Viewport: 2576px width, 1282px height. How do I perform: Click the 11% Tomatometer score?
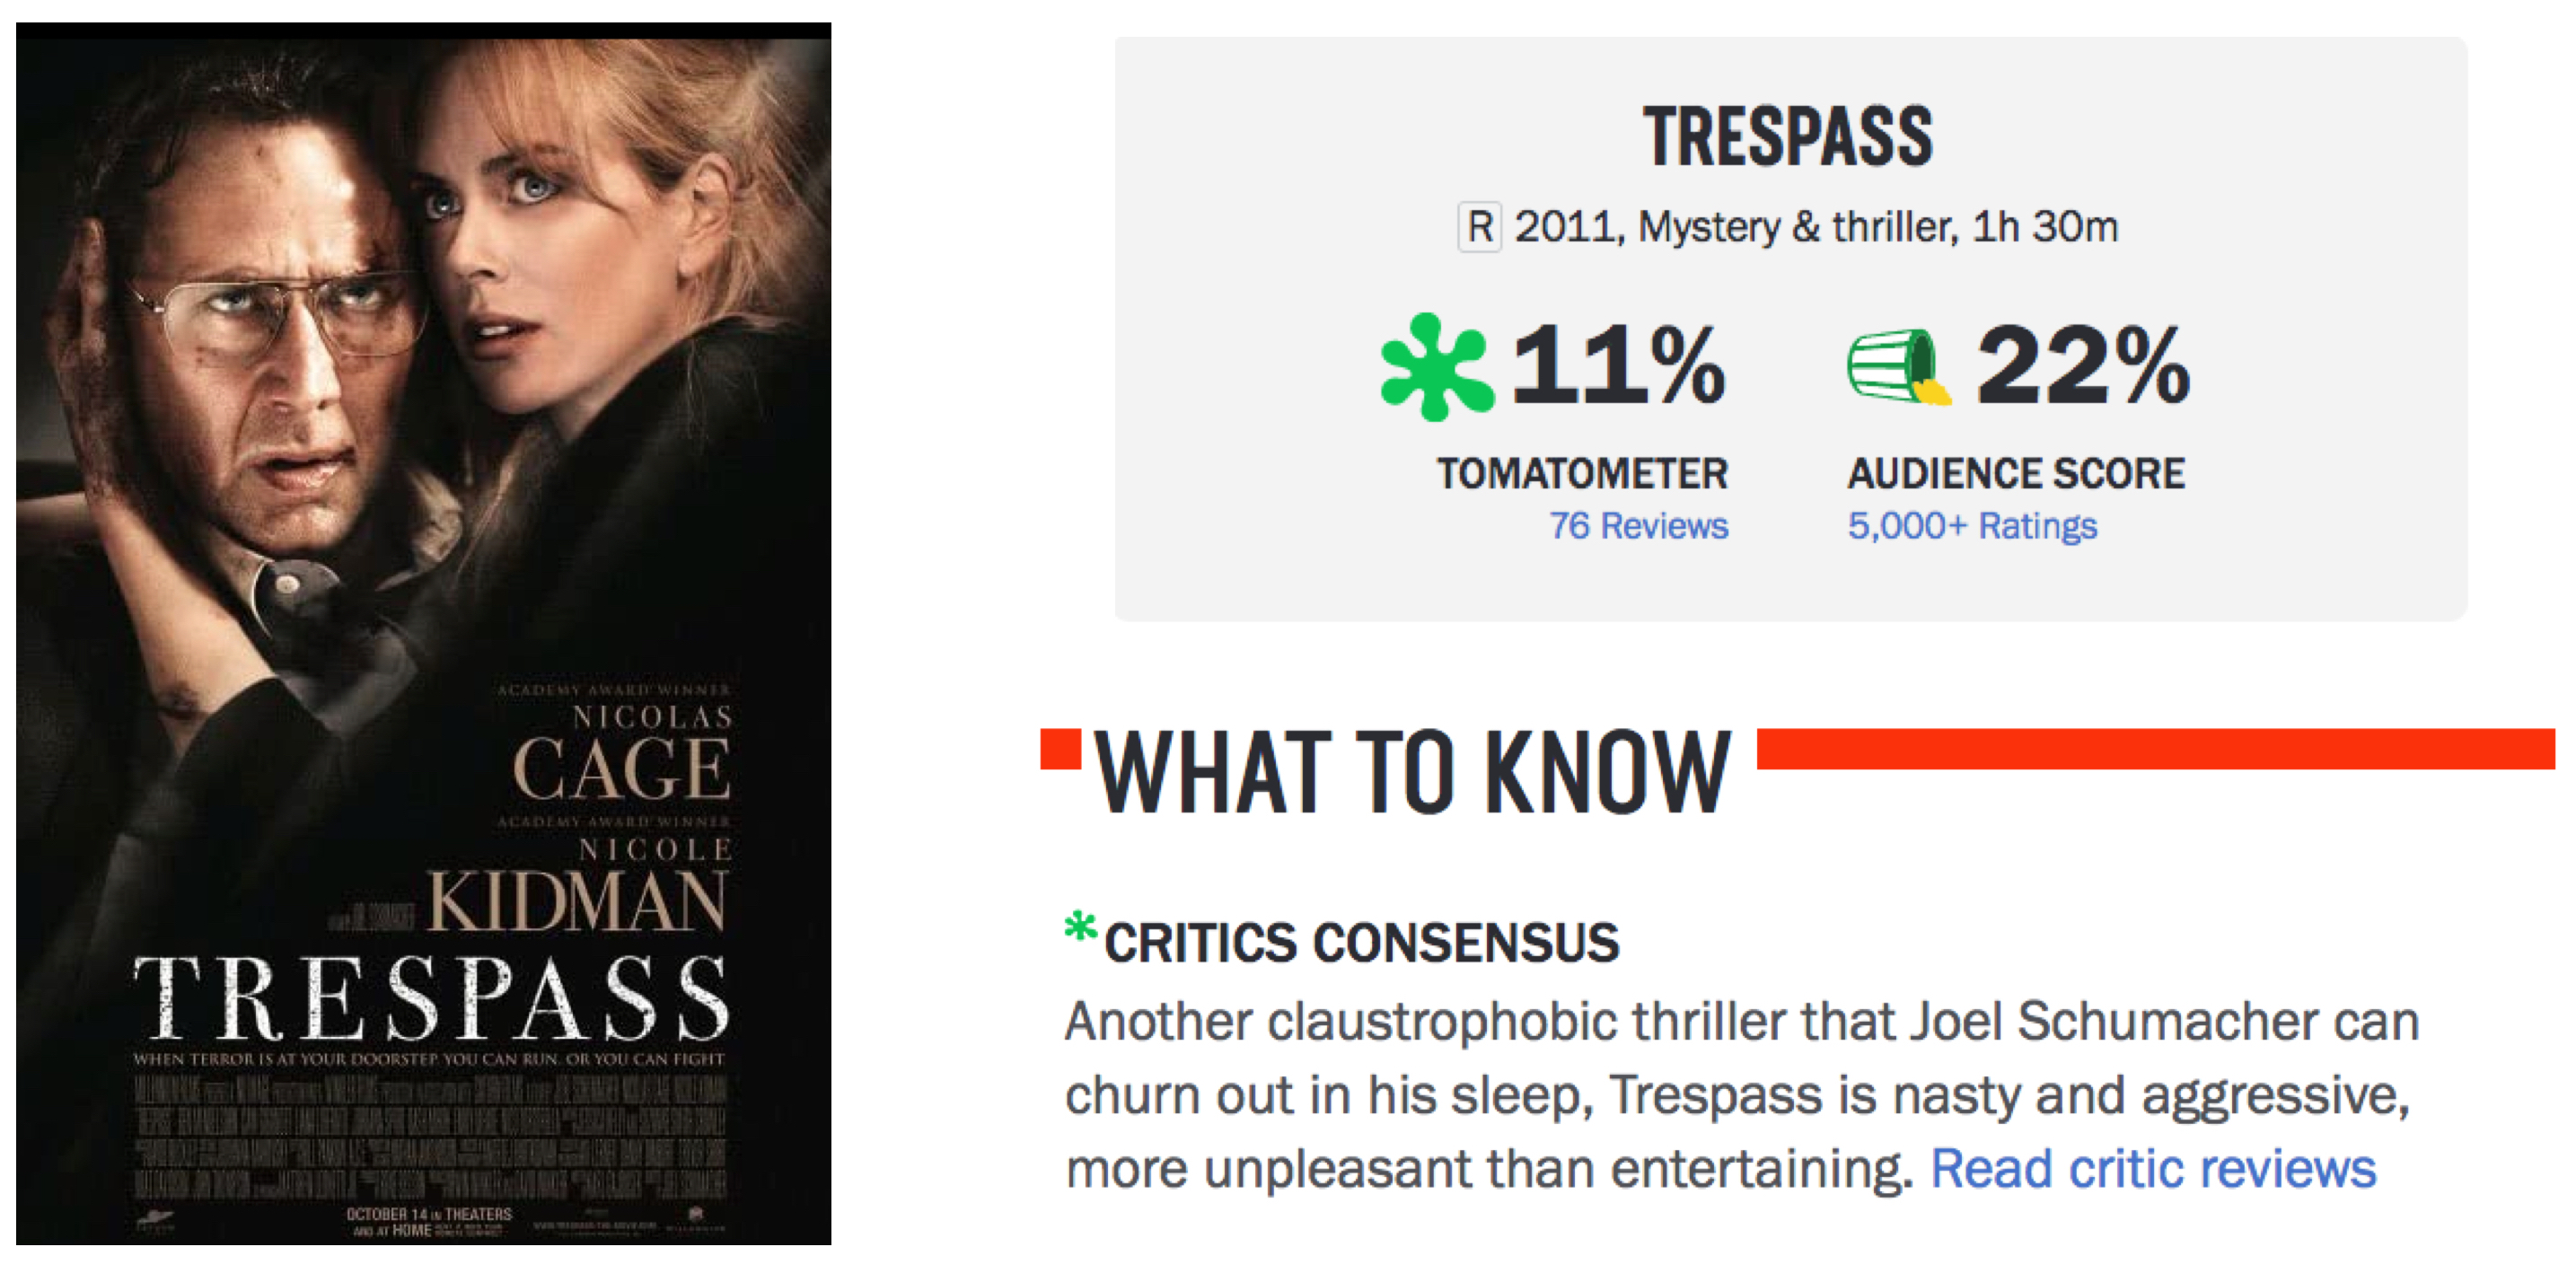coord(1617,365)
